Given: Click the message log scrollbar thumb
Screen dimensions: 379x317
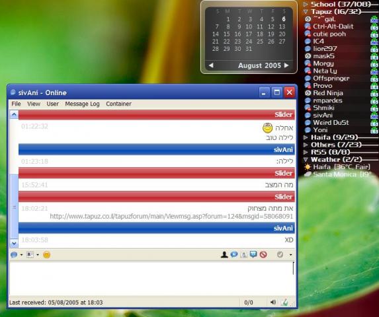Looking at the screenshot, I should (x=14, y=207).
